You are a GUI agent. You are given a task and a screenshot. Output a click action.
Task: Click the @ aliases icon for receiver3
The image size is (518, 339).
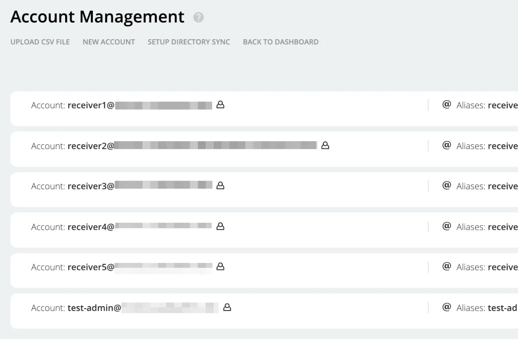(447, 186)
